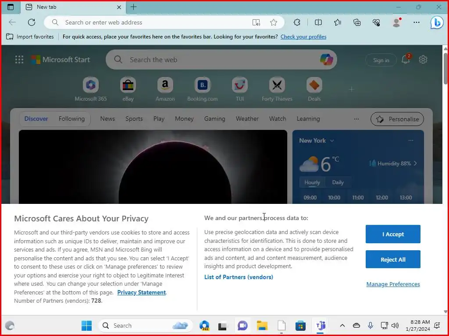Open the app launcher grid icon
This screenshot has height=336, width=449.
click(19, 59)
